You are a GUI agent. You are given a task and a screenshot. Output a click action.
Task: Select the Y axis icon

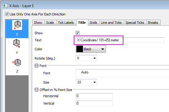point(16,44)
